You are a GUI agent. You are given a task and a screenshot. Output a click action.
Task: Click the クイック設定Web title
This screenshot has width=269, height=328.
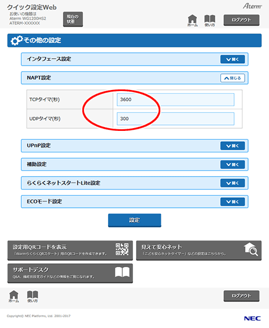pyautogui.click(x=32, y=8)
